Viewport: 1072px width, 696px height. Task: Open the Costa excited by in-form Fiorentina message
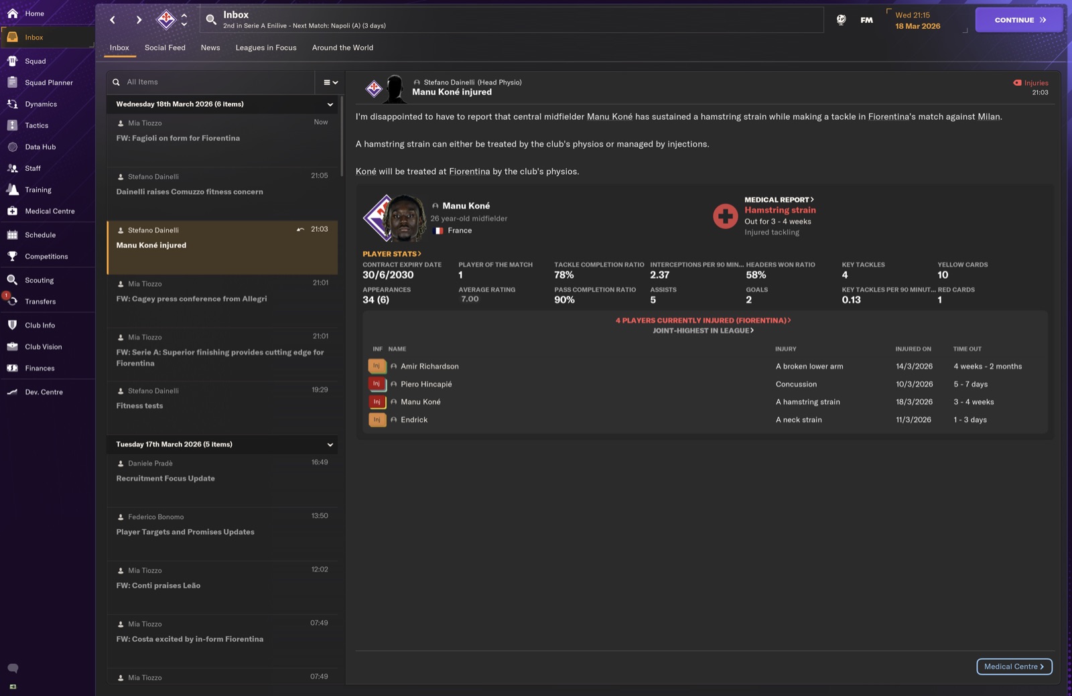tap(222, 641)
